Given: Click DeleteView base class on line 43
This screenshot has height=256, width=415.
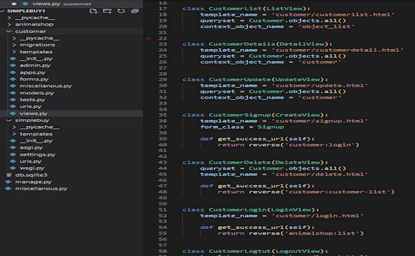Looking at the screenshot, I should [297, 162].
